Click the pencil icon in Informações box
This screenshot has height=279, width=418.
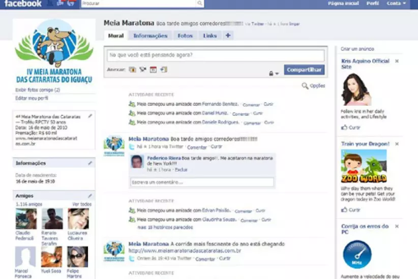click(x=90, y=163)
